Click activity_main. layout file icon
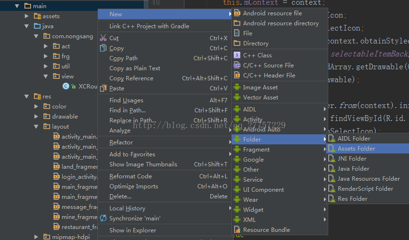409x240 pixels. click(56, 136)
